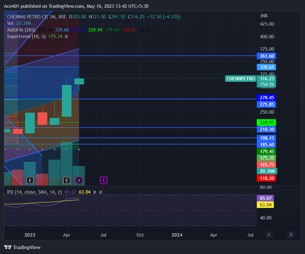The image size is (305, 254).
Task: Click the latest green monthly candle
Action: tap(79, 82)
